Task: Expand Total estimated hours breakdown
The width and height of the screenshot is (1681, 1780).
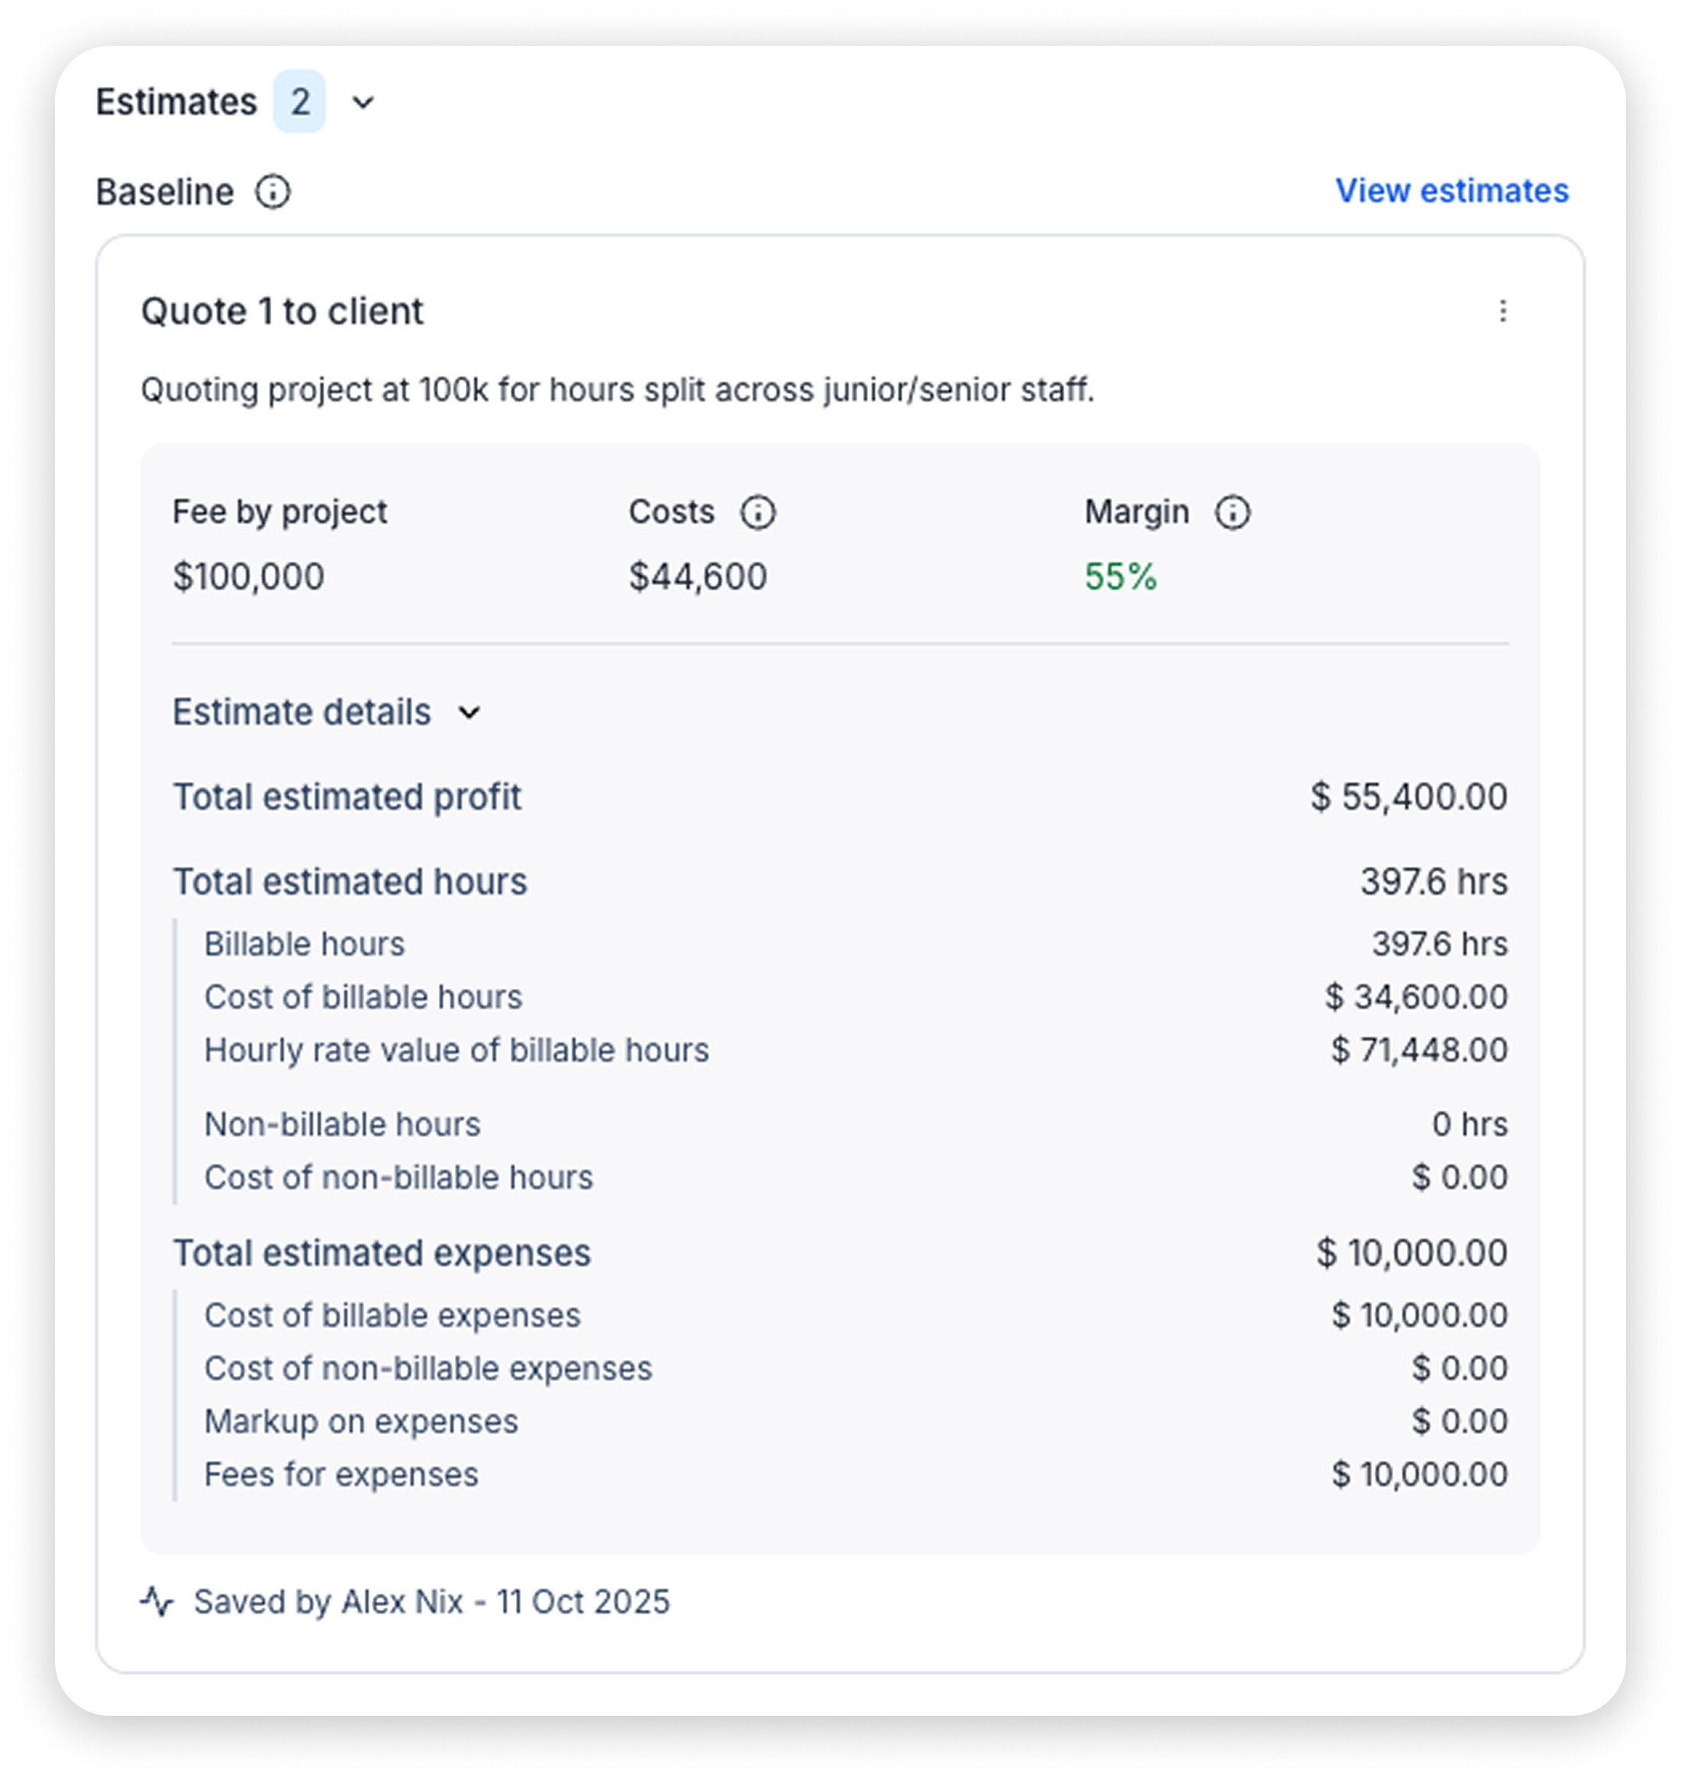Action: [x=350, y=881]
